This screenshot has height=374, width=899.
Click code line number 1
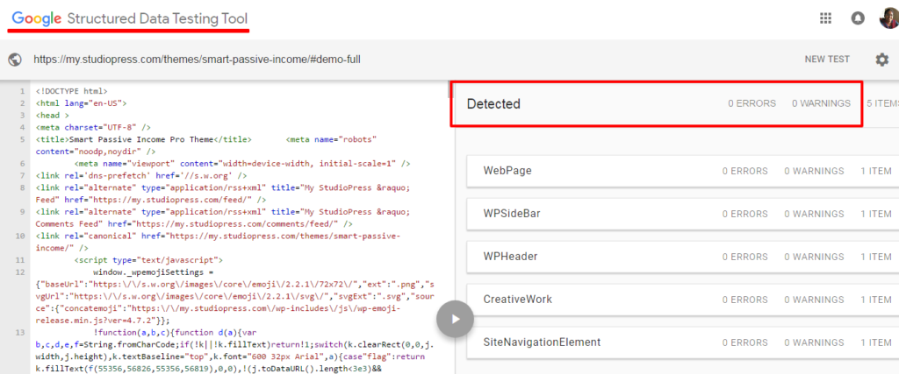[x=22, y=91]
